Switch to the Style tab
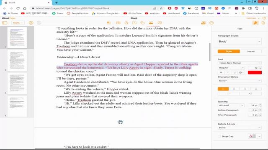Image resolution: width=268 pixels, height=150 pixels. [229, 51]
